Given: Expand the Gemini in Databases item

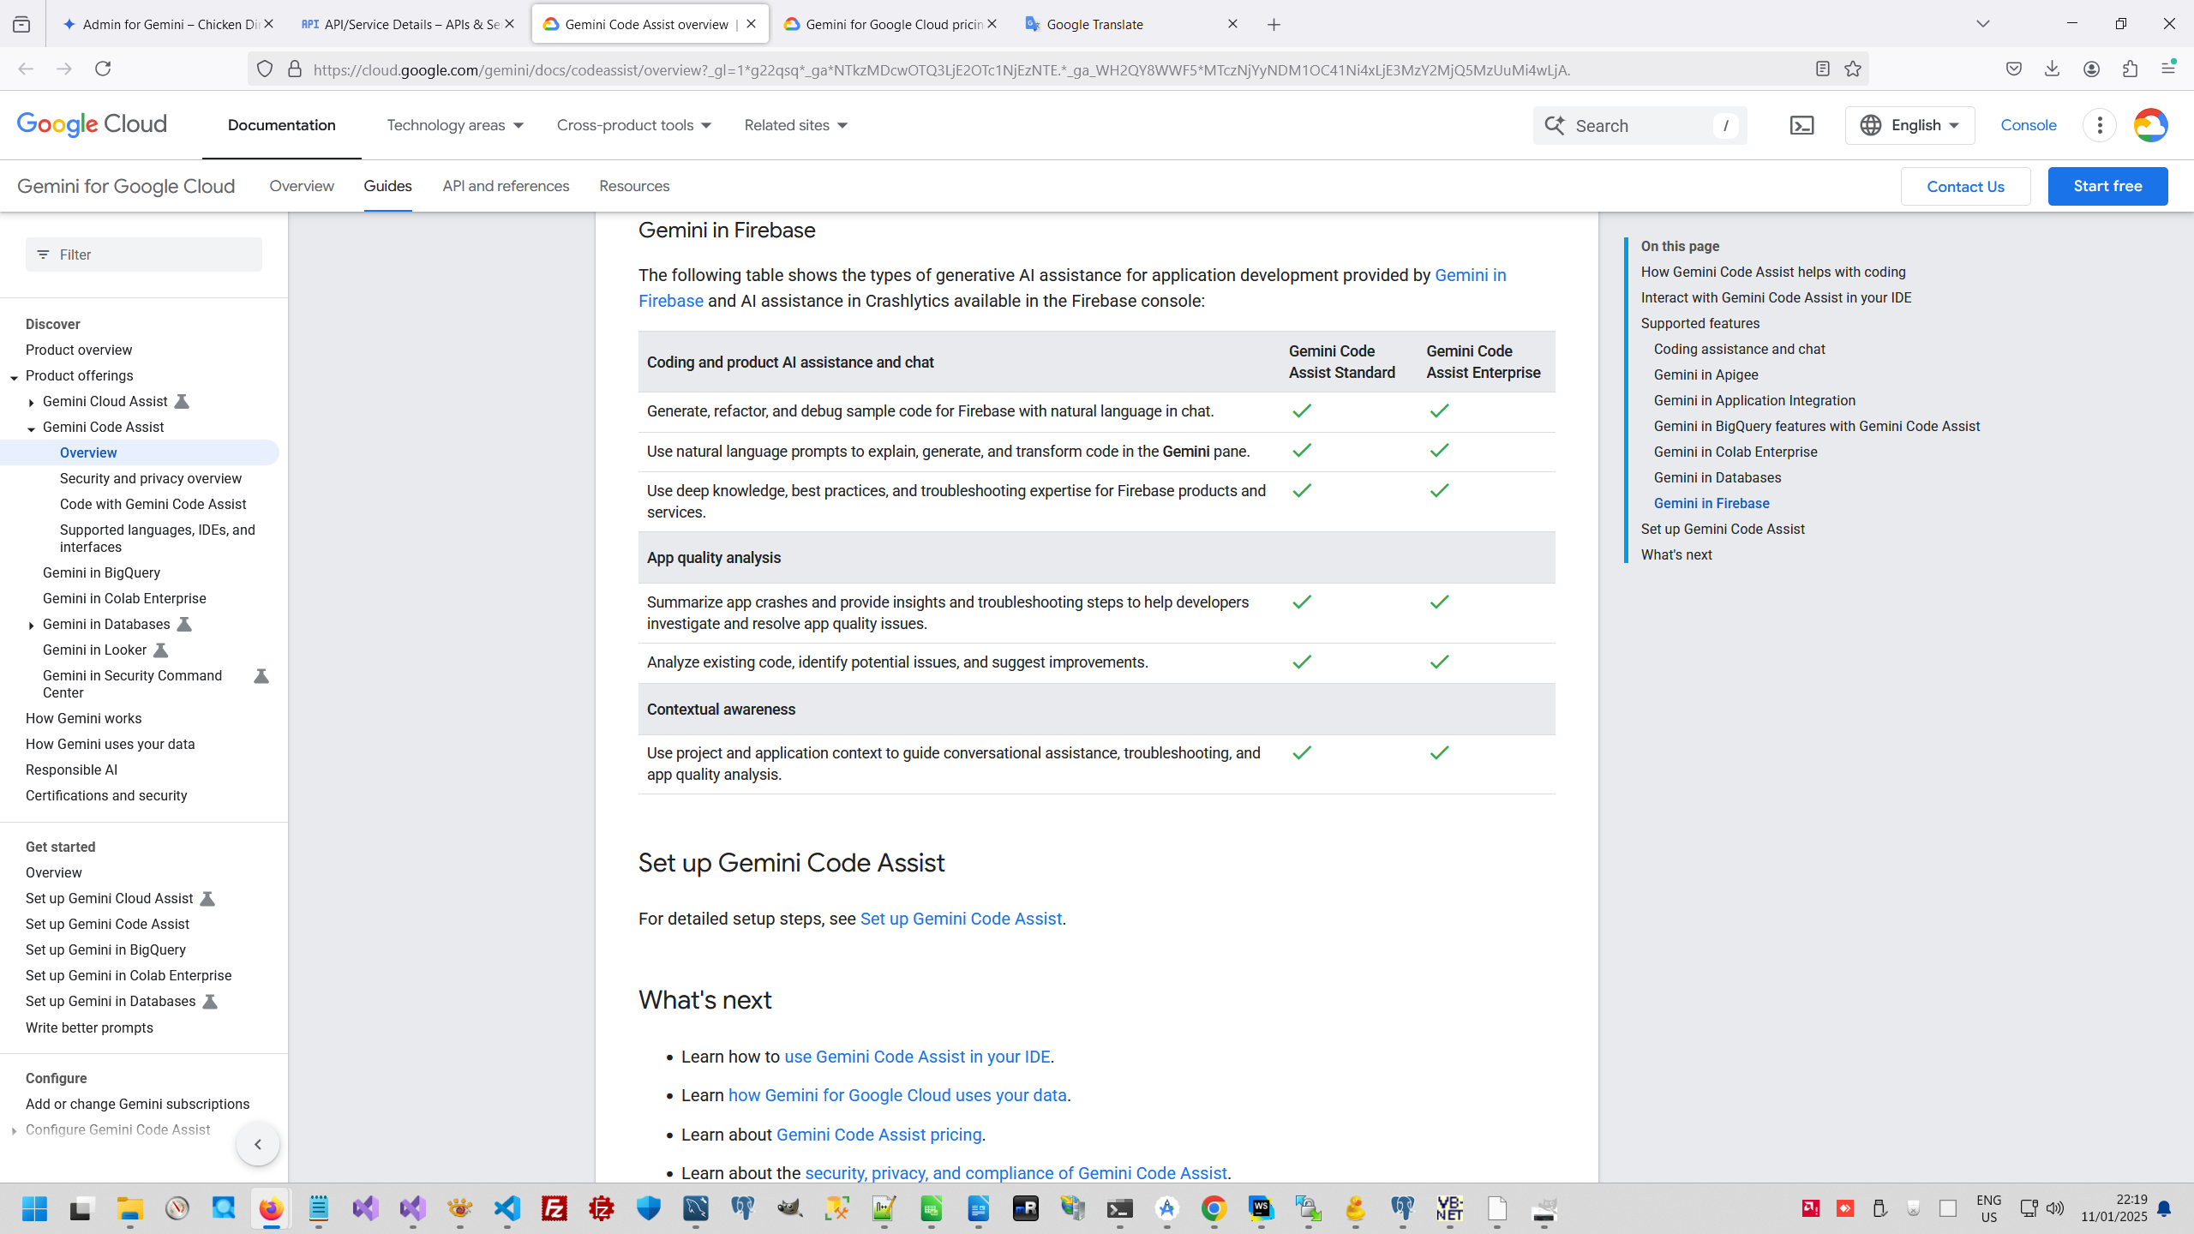Looking at the screenshot, I should [x=31, y=625].
